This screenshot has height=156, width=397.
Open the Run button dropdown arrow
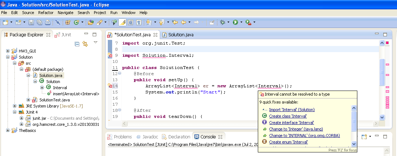tap(241, 22)
